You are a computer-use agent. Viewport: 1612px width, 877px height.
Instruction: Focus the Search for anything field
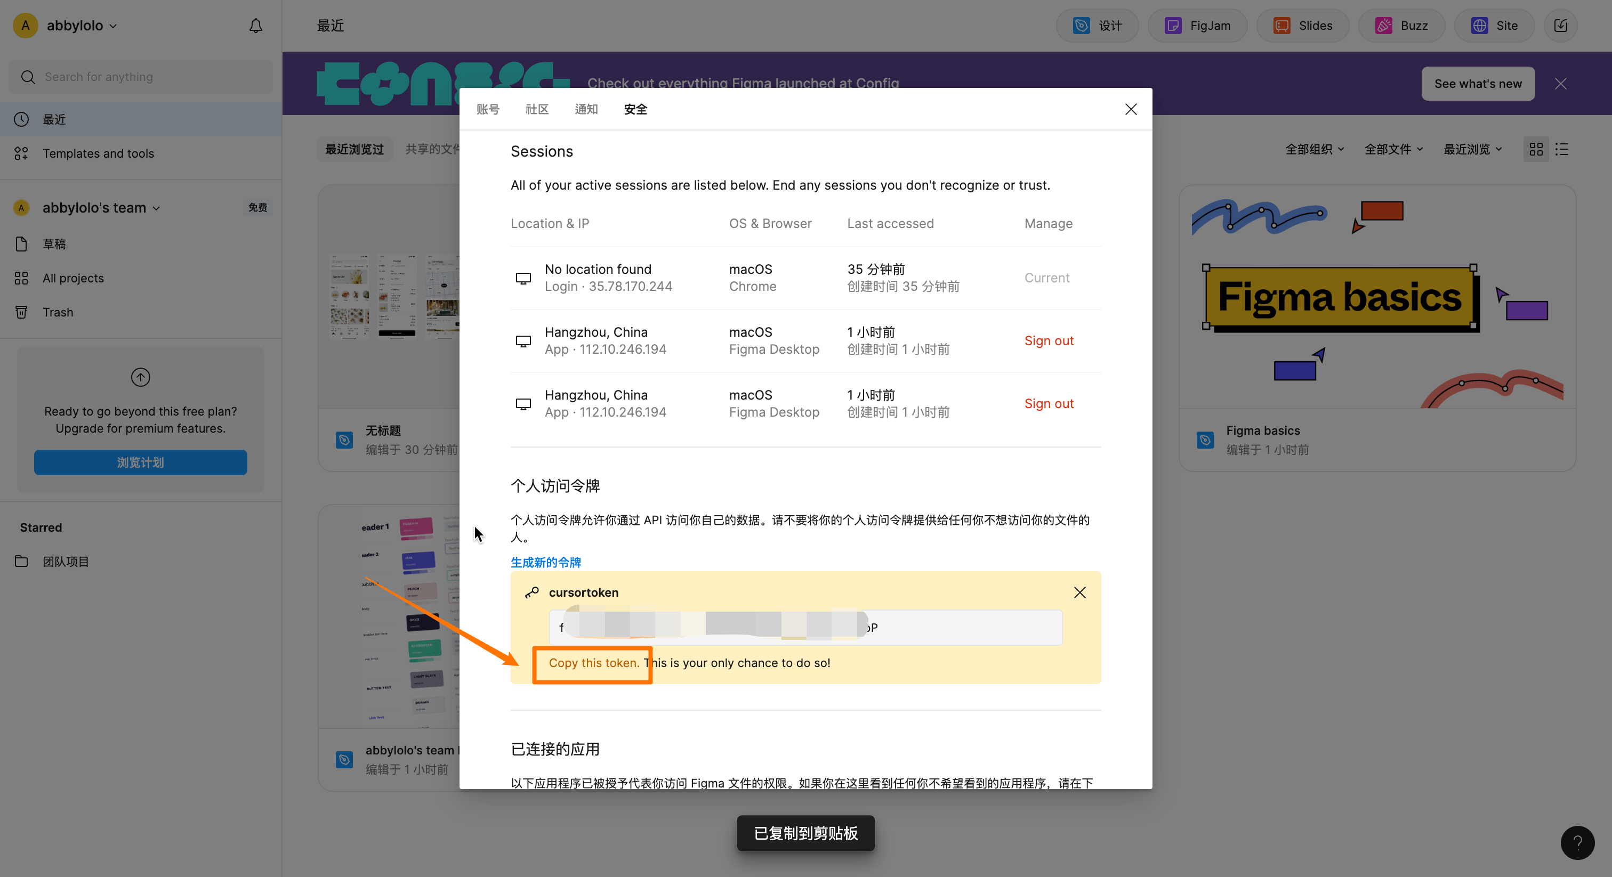[141, 77]
